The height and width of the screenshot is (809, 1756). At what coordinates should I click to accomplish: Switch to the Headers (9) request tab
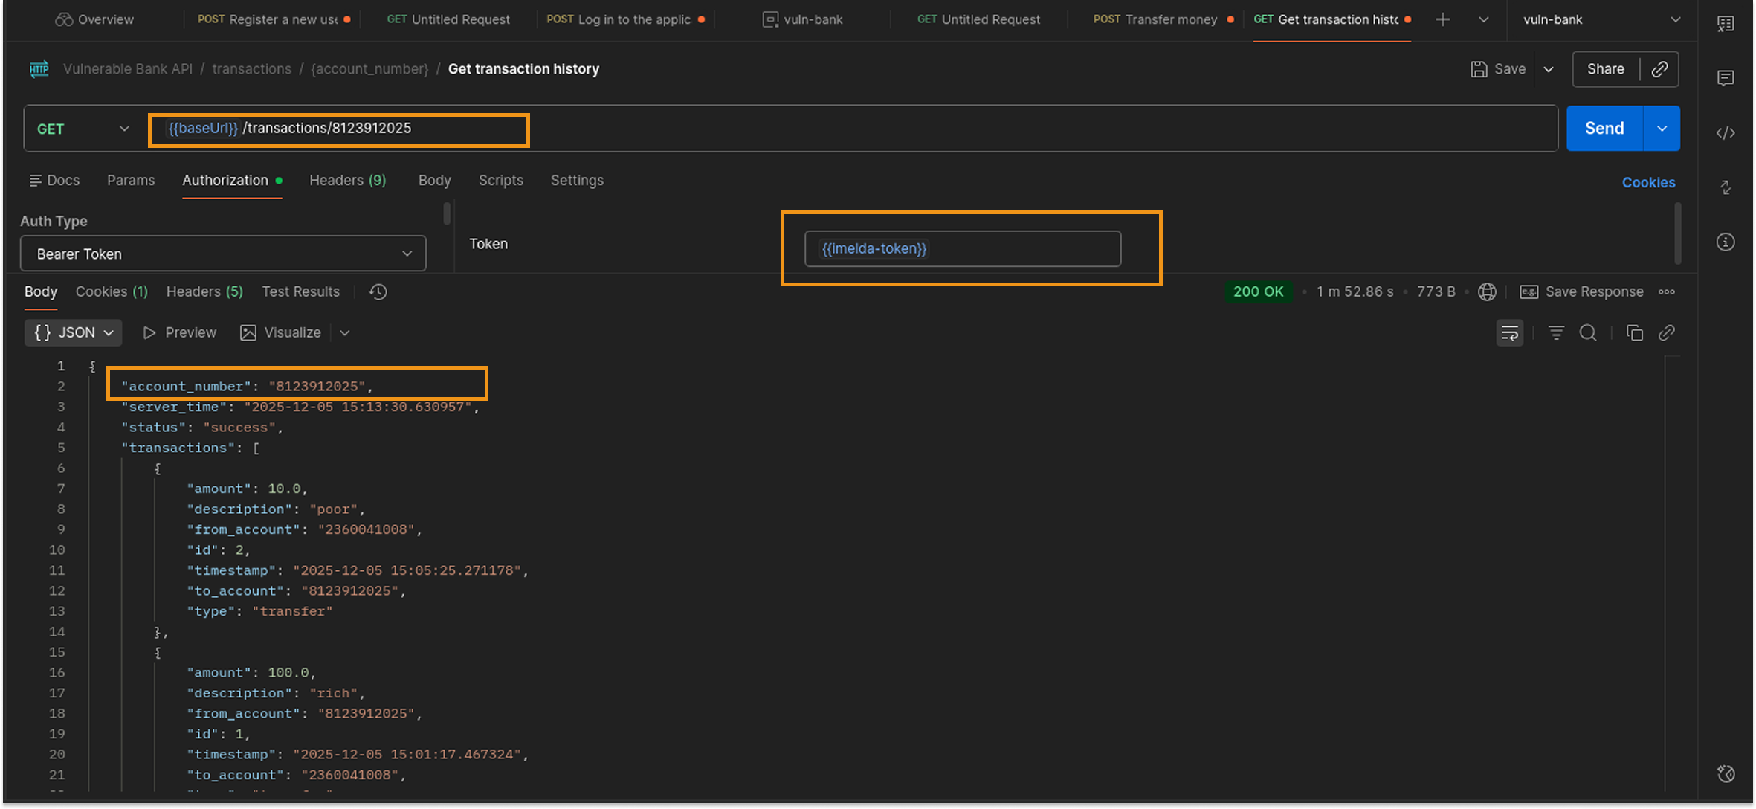coord(347,181)
